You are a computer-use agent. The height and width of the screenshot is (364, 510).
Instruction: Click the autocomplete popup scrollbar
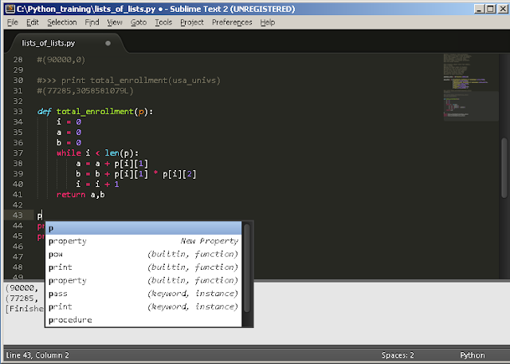coord(247,268)
